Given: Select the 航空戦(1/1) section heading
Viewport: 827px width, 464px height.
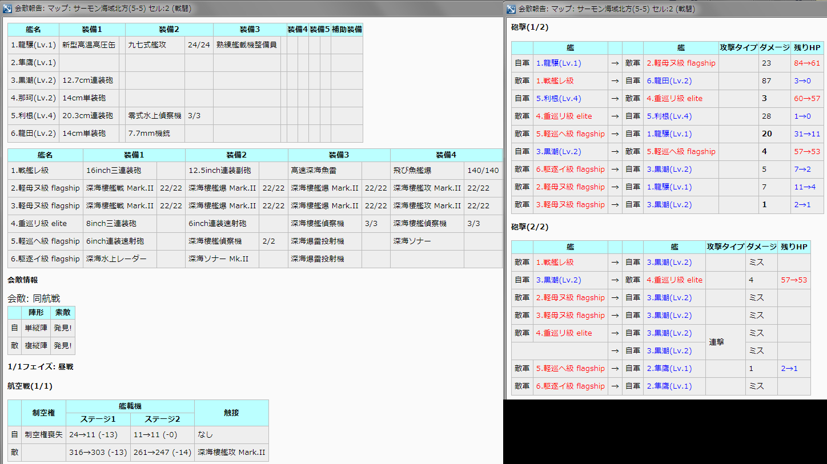Looking at the screenshot, I should coord(30,386).
